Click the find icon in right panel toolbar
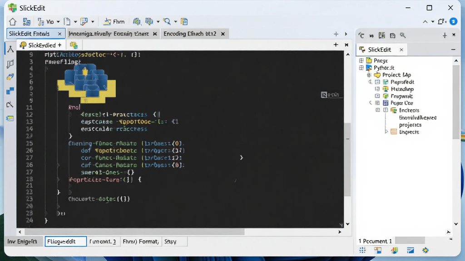 (x=403, y=35)
